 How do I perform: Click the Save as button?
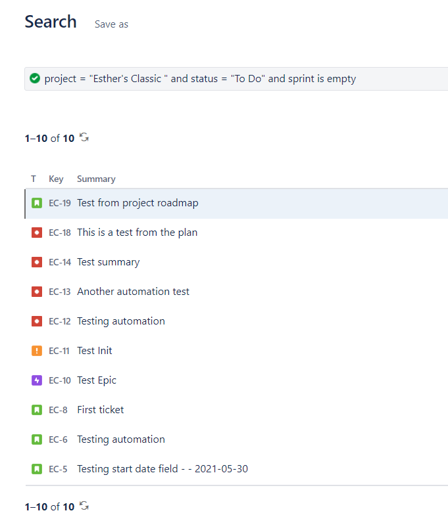point(112,24)
